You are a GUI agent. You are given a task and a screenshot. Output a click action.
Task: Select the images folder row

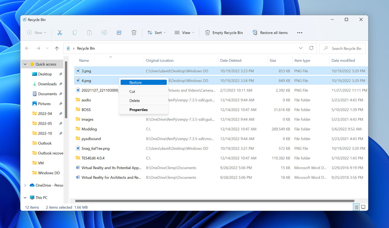[221, 119]
